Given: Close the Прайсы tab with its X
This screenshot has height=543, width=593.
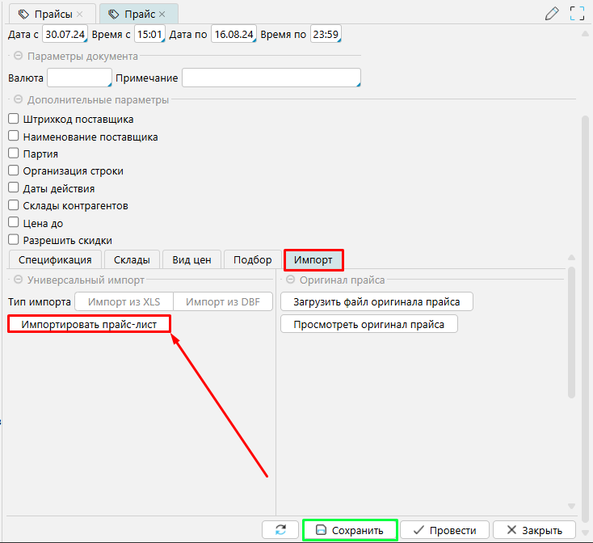Looking at the screenshot, I should pos(79,15).
